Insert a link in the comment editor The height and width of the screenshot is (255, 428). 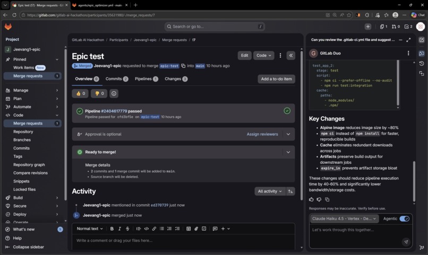point(154,228)
